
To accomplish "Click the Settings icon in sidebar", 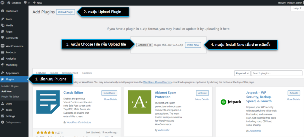I will [2, 116].
